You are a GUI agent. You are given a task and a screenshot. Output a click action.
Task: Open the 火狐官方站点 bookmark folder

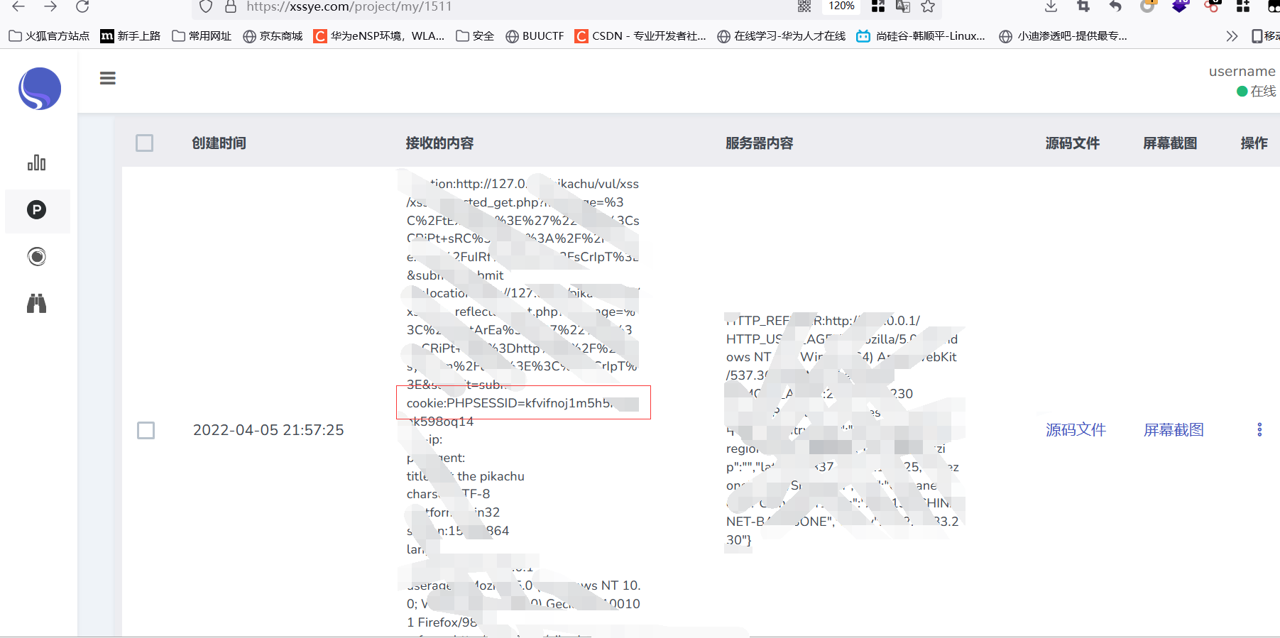50,36
